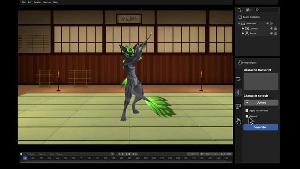The width and height of the screenshot is (300, 169).
Task: Open the outliner display mode dropdown
Action: point(240,10)
